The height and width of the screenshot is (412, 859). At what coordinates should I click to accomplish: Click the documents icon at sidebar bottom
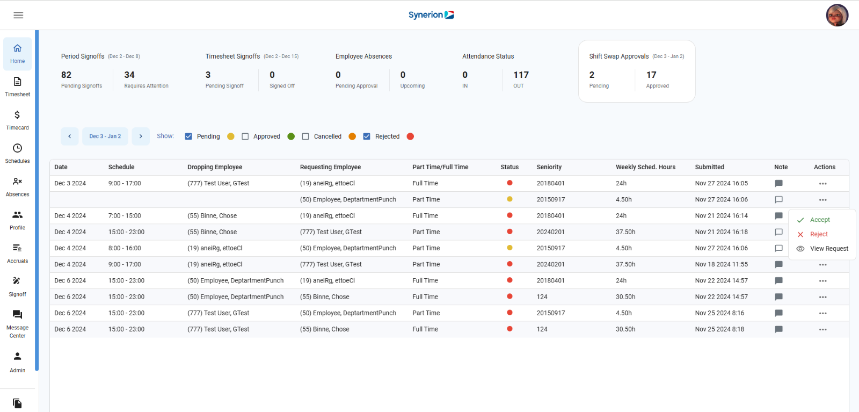18,403
